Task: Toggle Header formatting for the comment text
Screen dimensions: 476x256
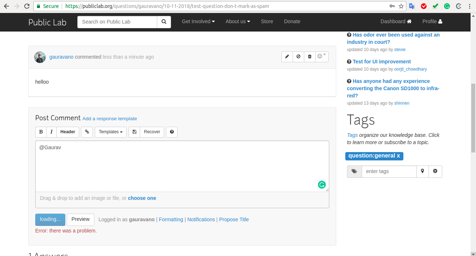Action: pyautogui.click(x=68, y=132)
